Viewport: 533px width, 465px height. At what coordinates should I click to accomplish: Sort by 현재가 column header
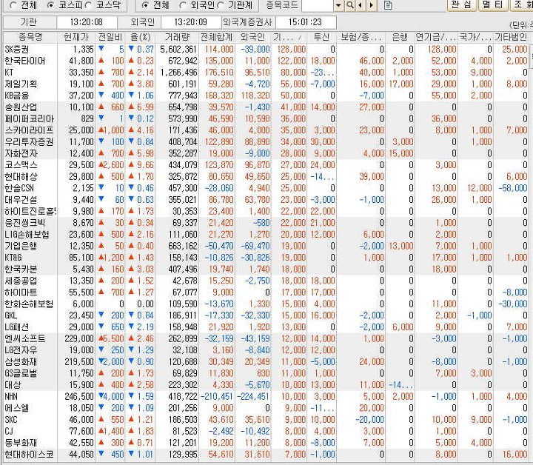coord(76,37)
